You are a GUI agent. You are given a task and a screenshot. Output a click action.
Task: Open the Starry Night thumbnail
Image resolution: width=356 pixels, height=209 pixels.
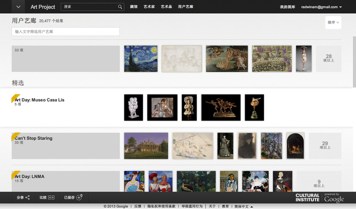(x=141, y=59)
